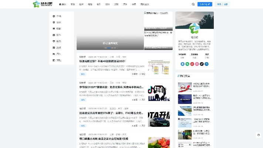263x148 pixels.
Task: Click the blue tag under the OTA article
Action: pyautogui.click(x=83, y=126)
